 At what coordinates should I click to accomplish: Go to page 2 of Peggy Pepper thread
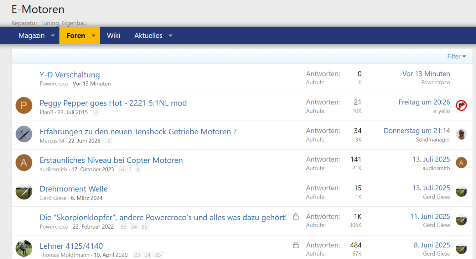tap(96, 112)
